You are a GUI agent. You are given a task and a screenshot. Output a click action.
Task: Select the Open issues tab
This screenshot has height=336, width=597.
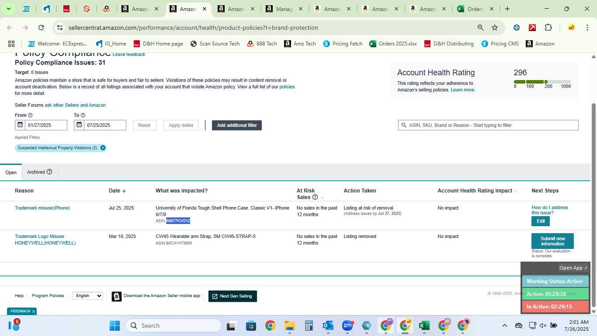point(11,172)
